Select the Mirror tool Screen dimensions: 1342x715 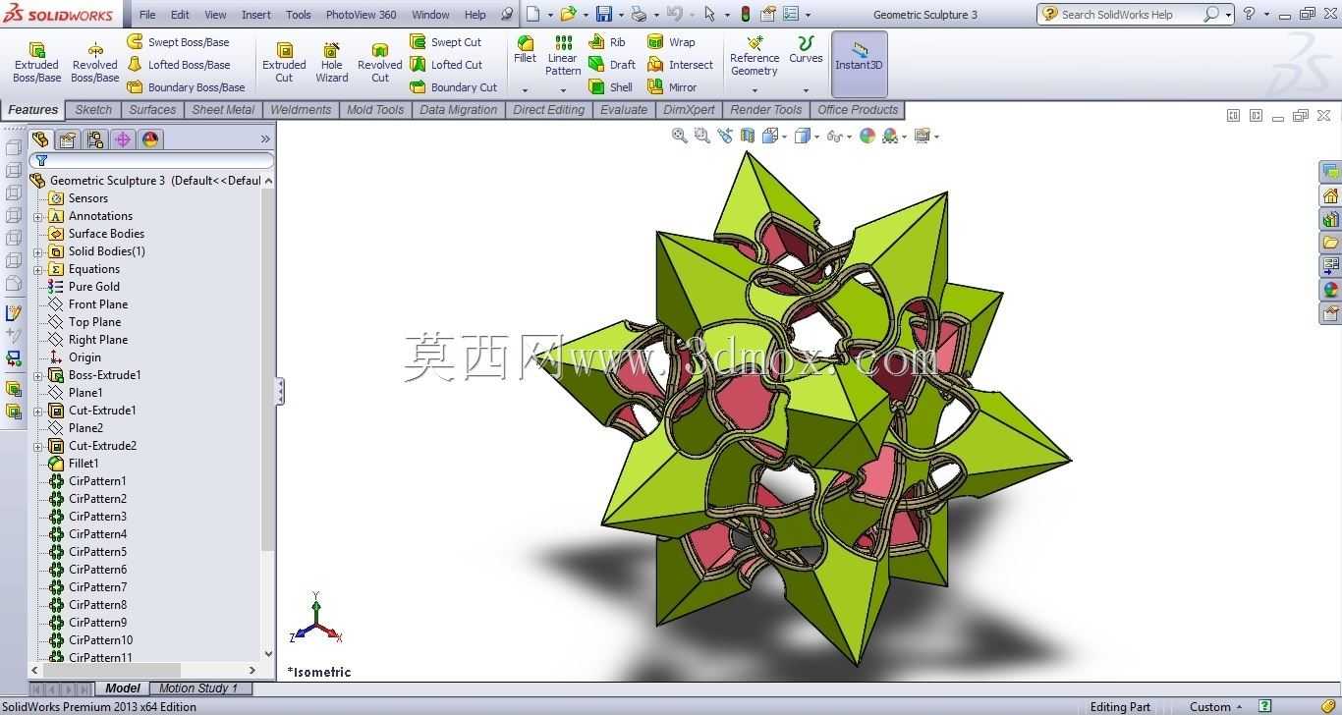(x=672, y=87)
